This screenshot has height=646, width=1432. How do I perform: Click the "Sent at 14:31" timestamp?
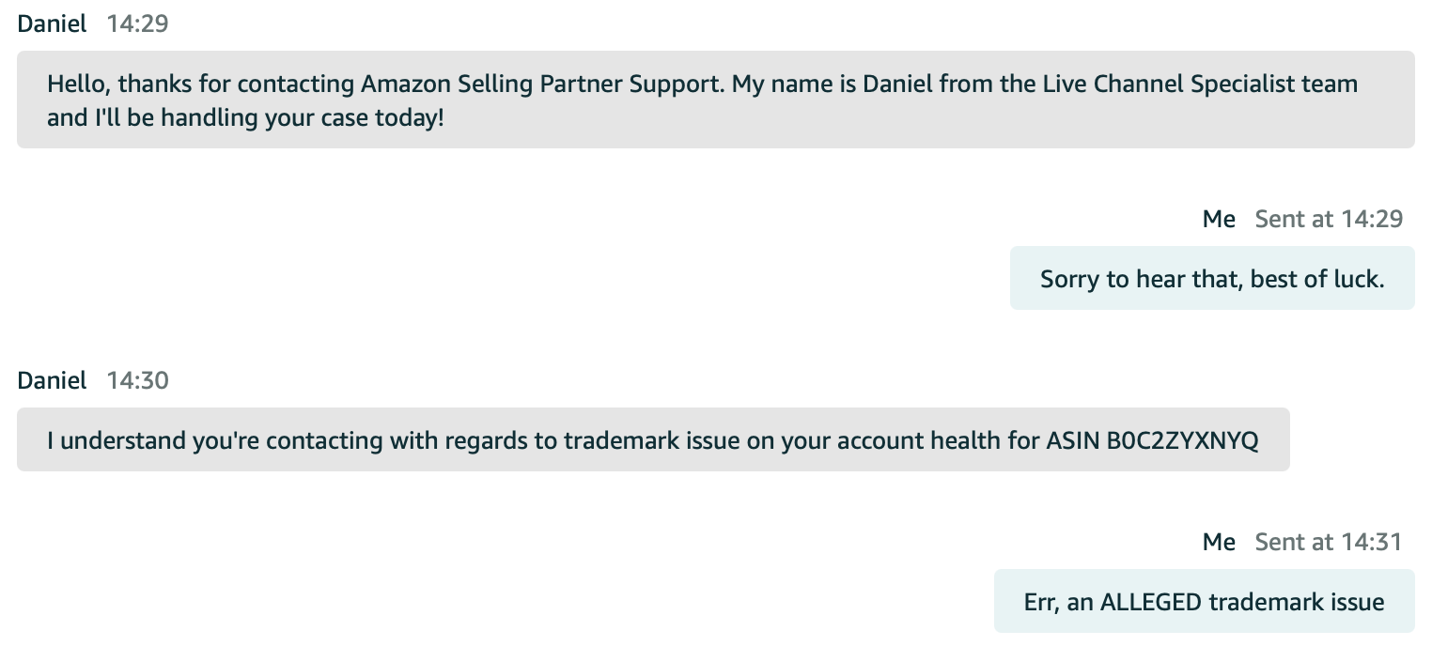1328,542
